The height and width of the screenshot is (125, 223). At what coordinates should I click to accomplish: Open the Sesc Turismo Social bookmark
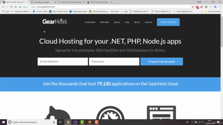pos(58,11)
